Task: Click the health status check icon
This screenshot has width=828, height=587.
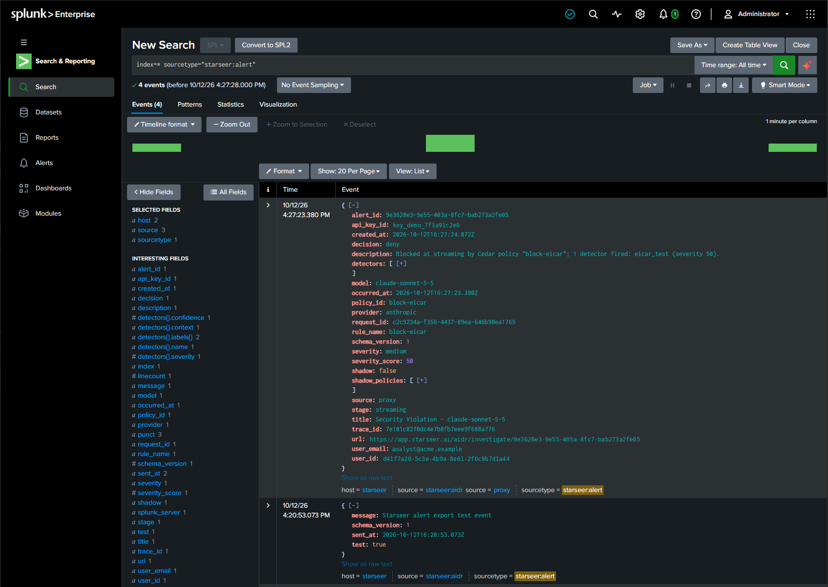Action: coord(570,14)
